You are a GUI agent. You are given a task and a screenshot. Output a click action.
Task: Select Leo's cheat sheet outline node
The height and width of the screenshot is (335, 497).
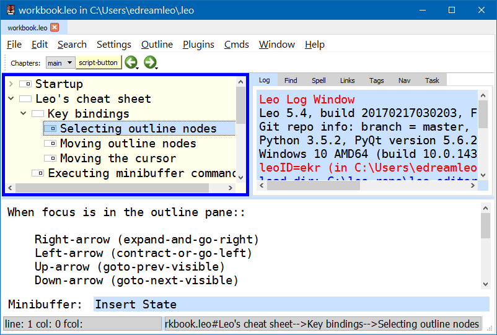93,99
